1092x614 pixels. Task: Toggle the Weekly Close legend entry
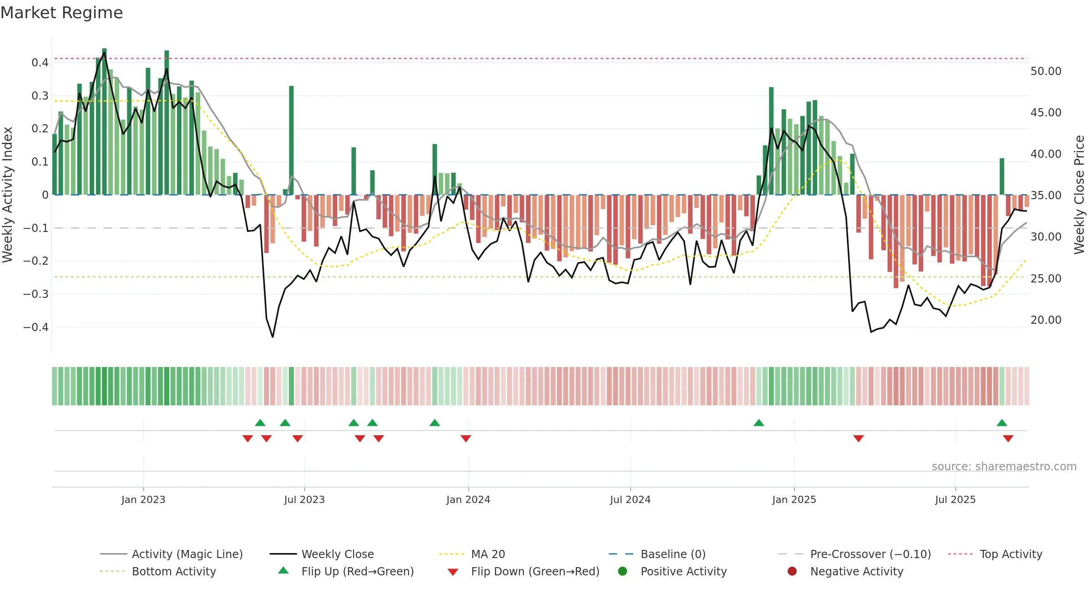coord(322,554)
